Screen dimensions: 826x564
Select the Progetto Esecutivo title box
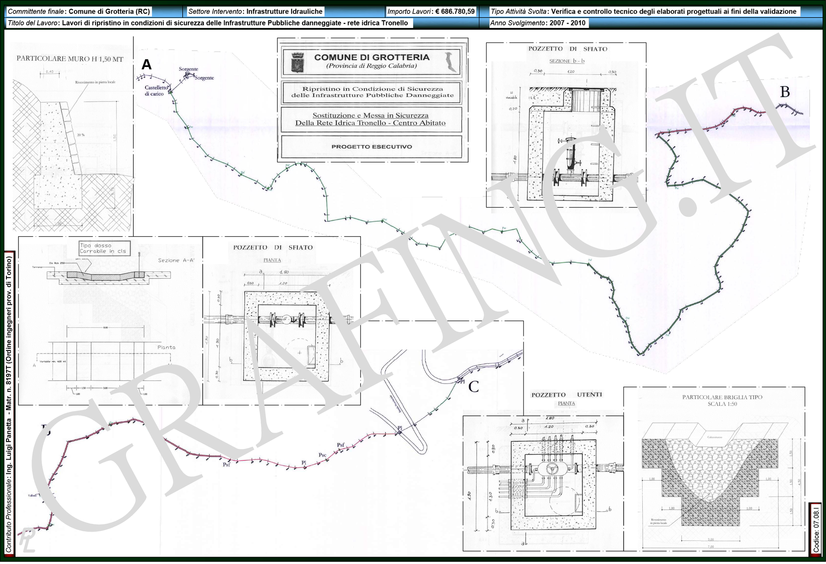point(371,147)
